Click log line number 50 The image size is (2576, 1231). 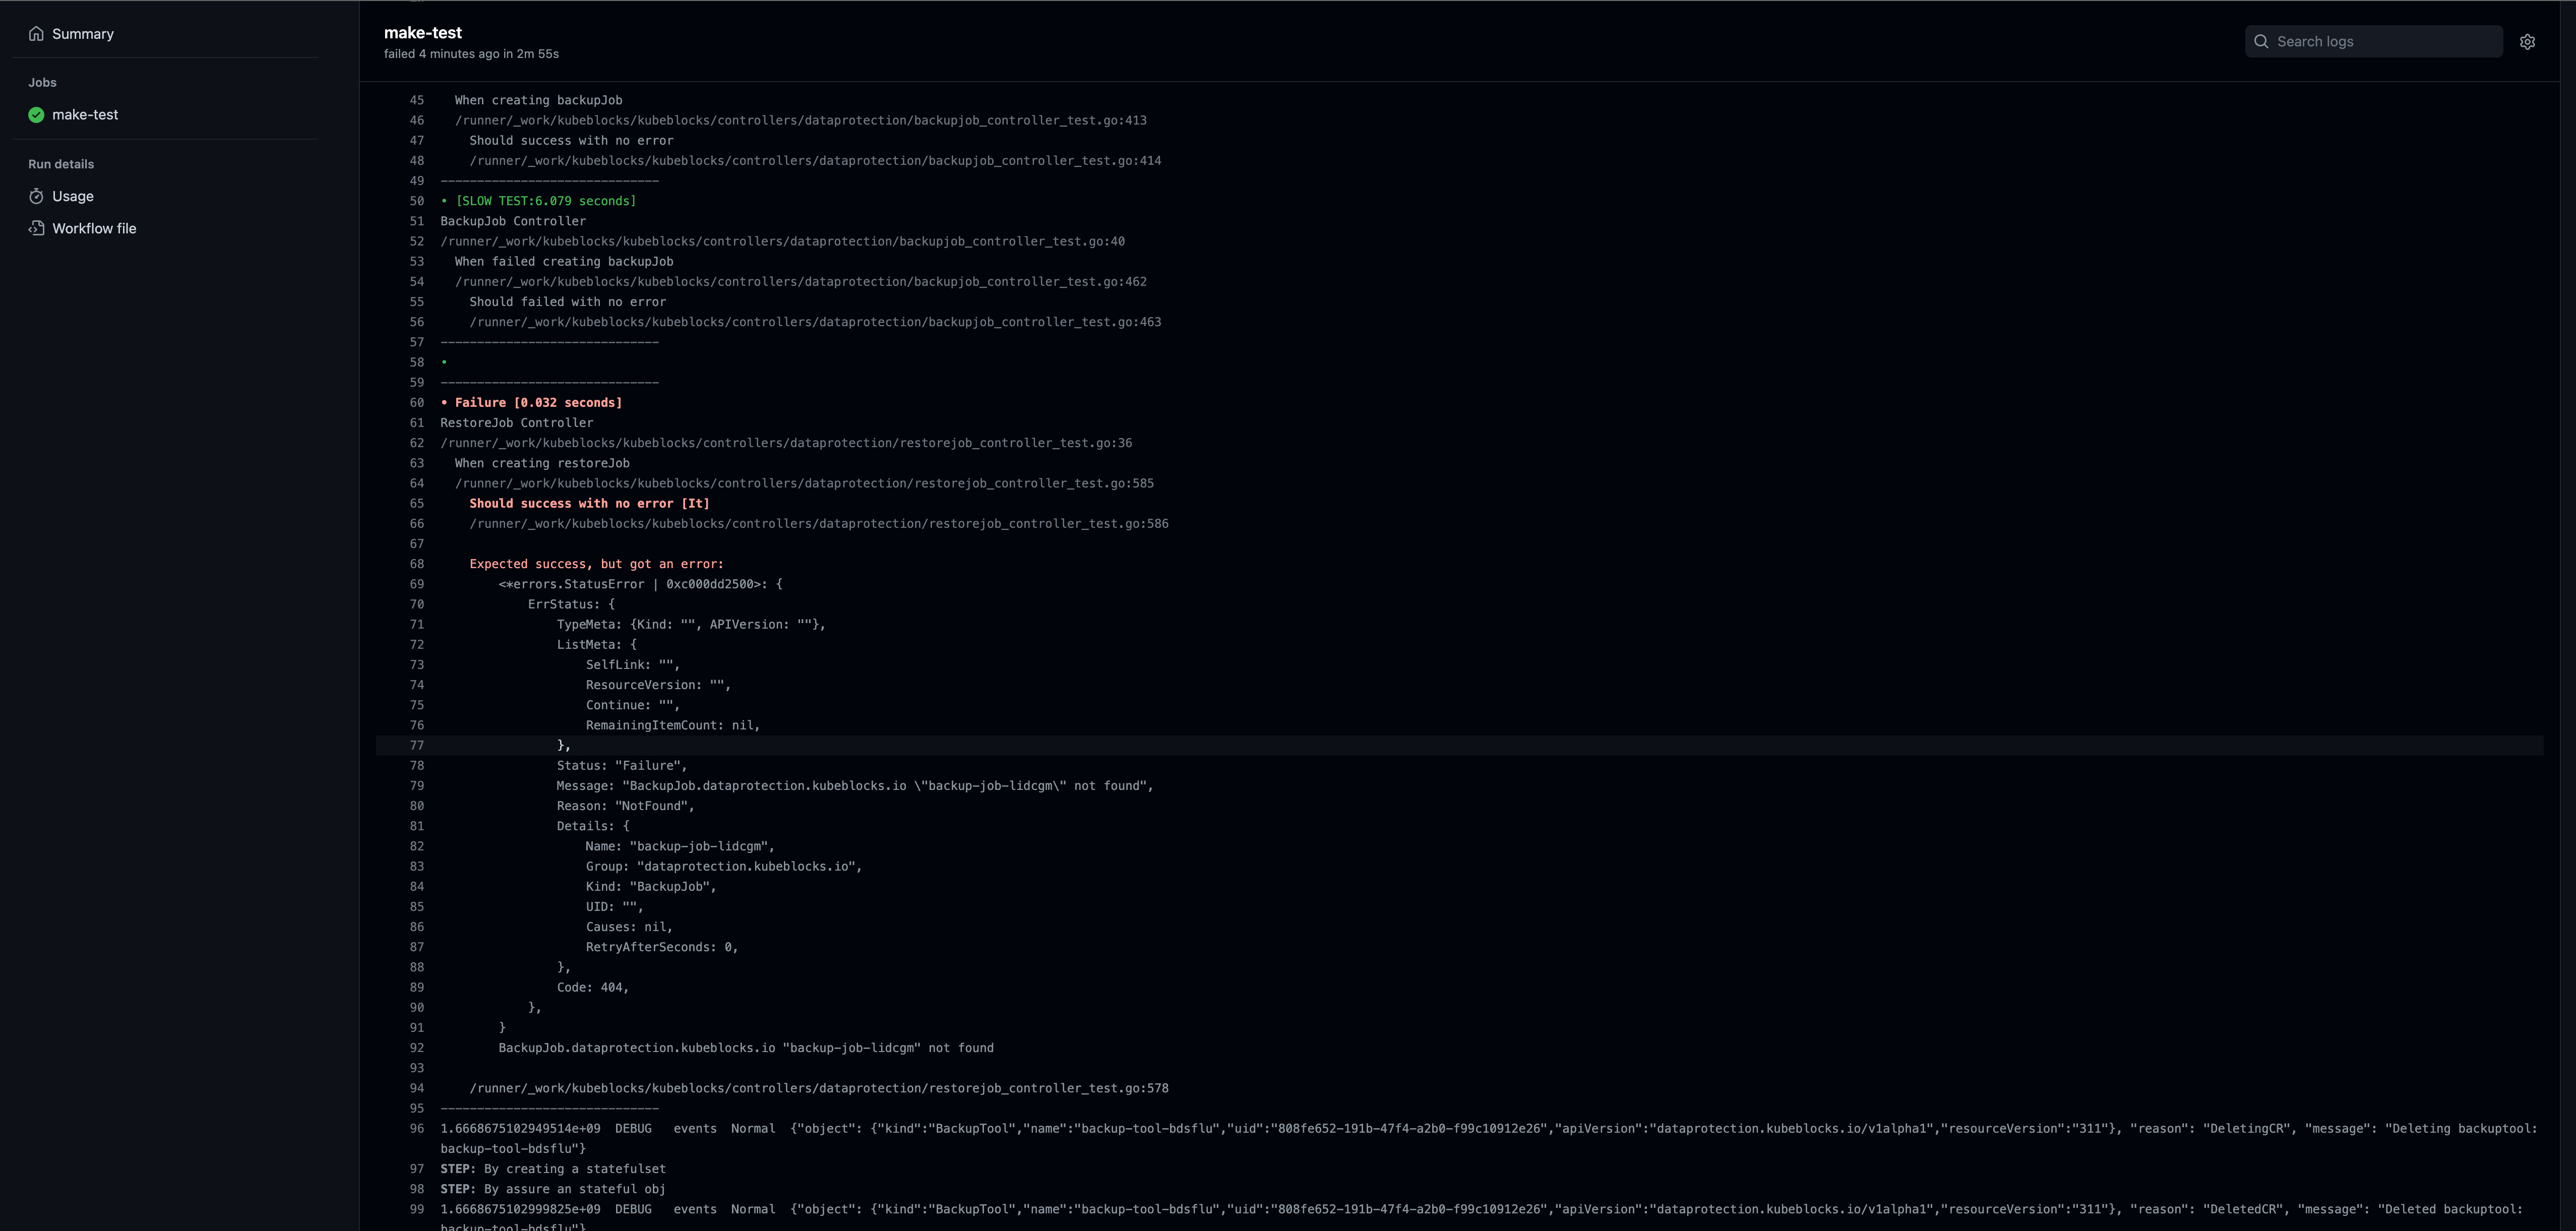[x=416, y=201]
